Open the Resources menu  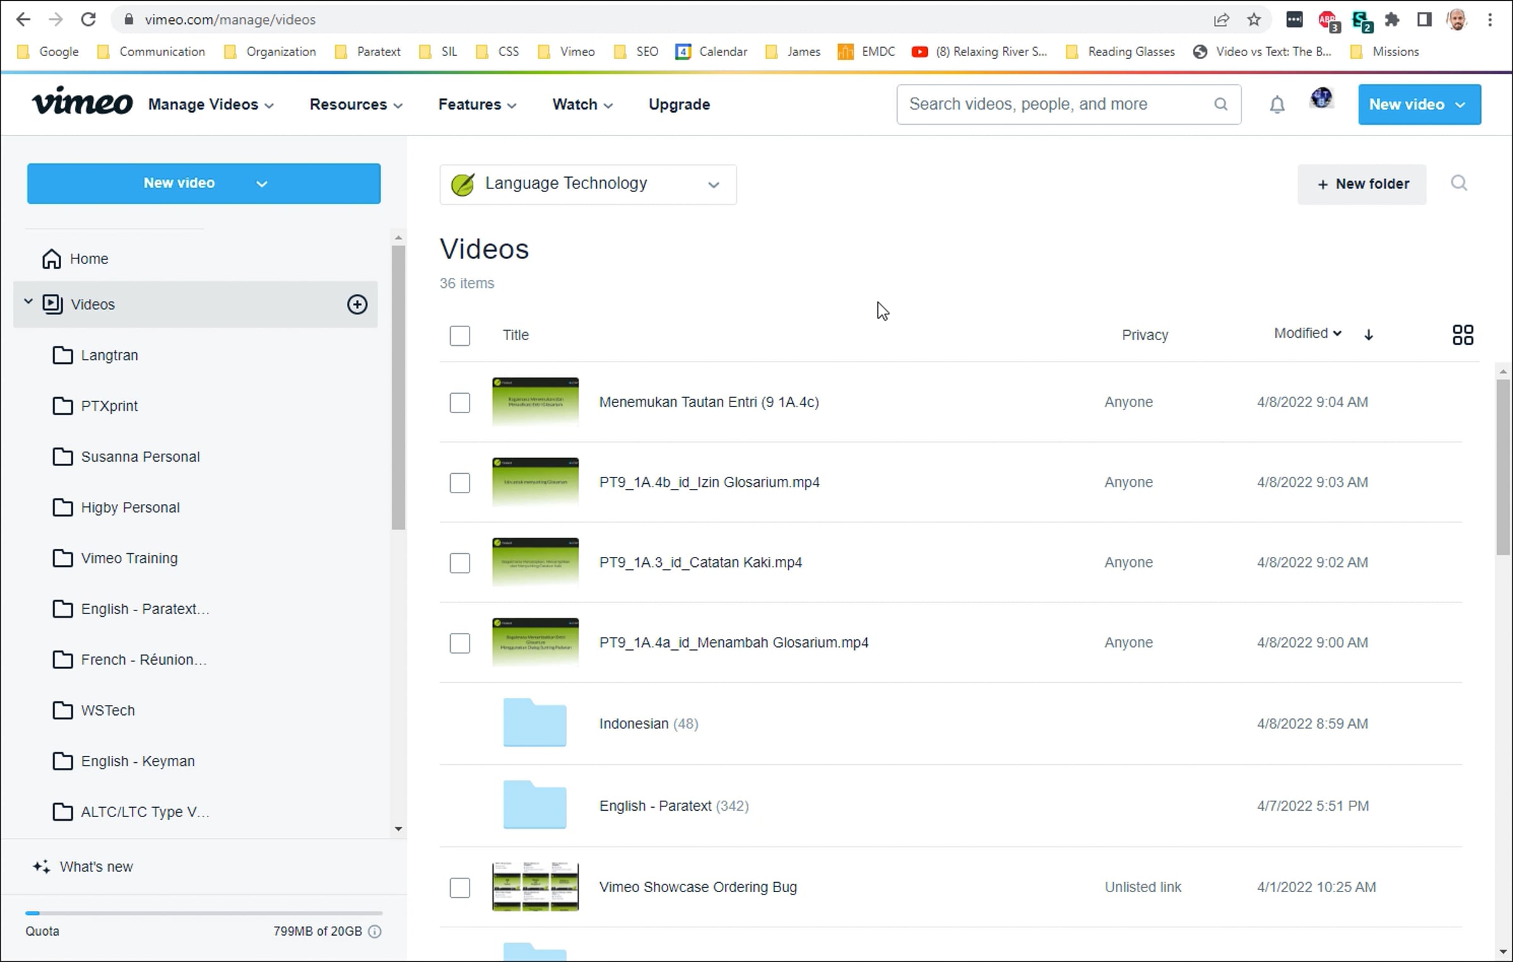[356, 105]
